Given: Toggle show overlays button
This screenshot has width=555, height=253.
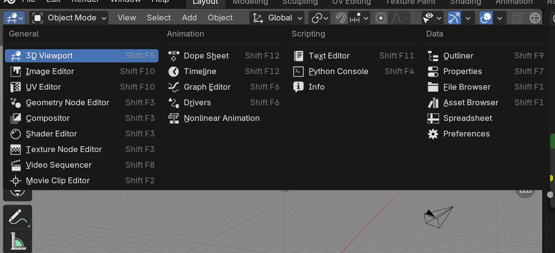Looking at the screenshot, I should click(486, 18).
